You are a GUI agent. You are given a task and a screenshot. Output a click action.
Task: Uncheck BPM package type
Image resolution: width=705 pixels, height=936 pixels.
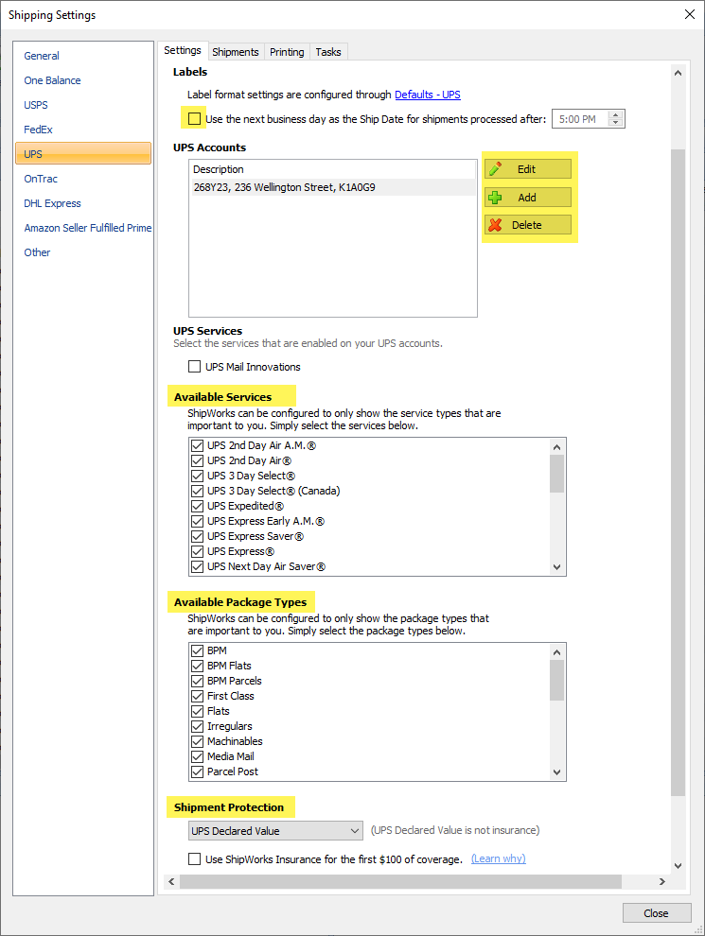[x=197, y=650]
